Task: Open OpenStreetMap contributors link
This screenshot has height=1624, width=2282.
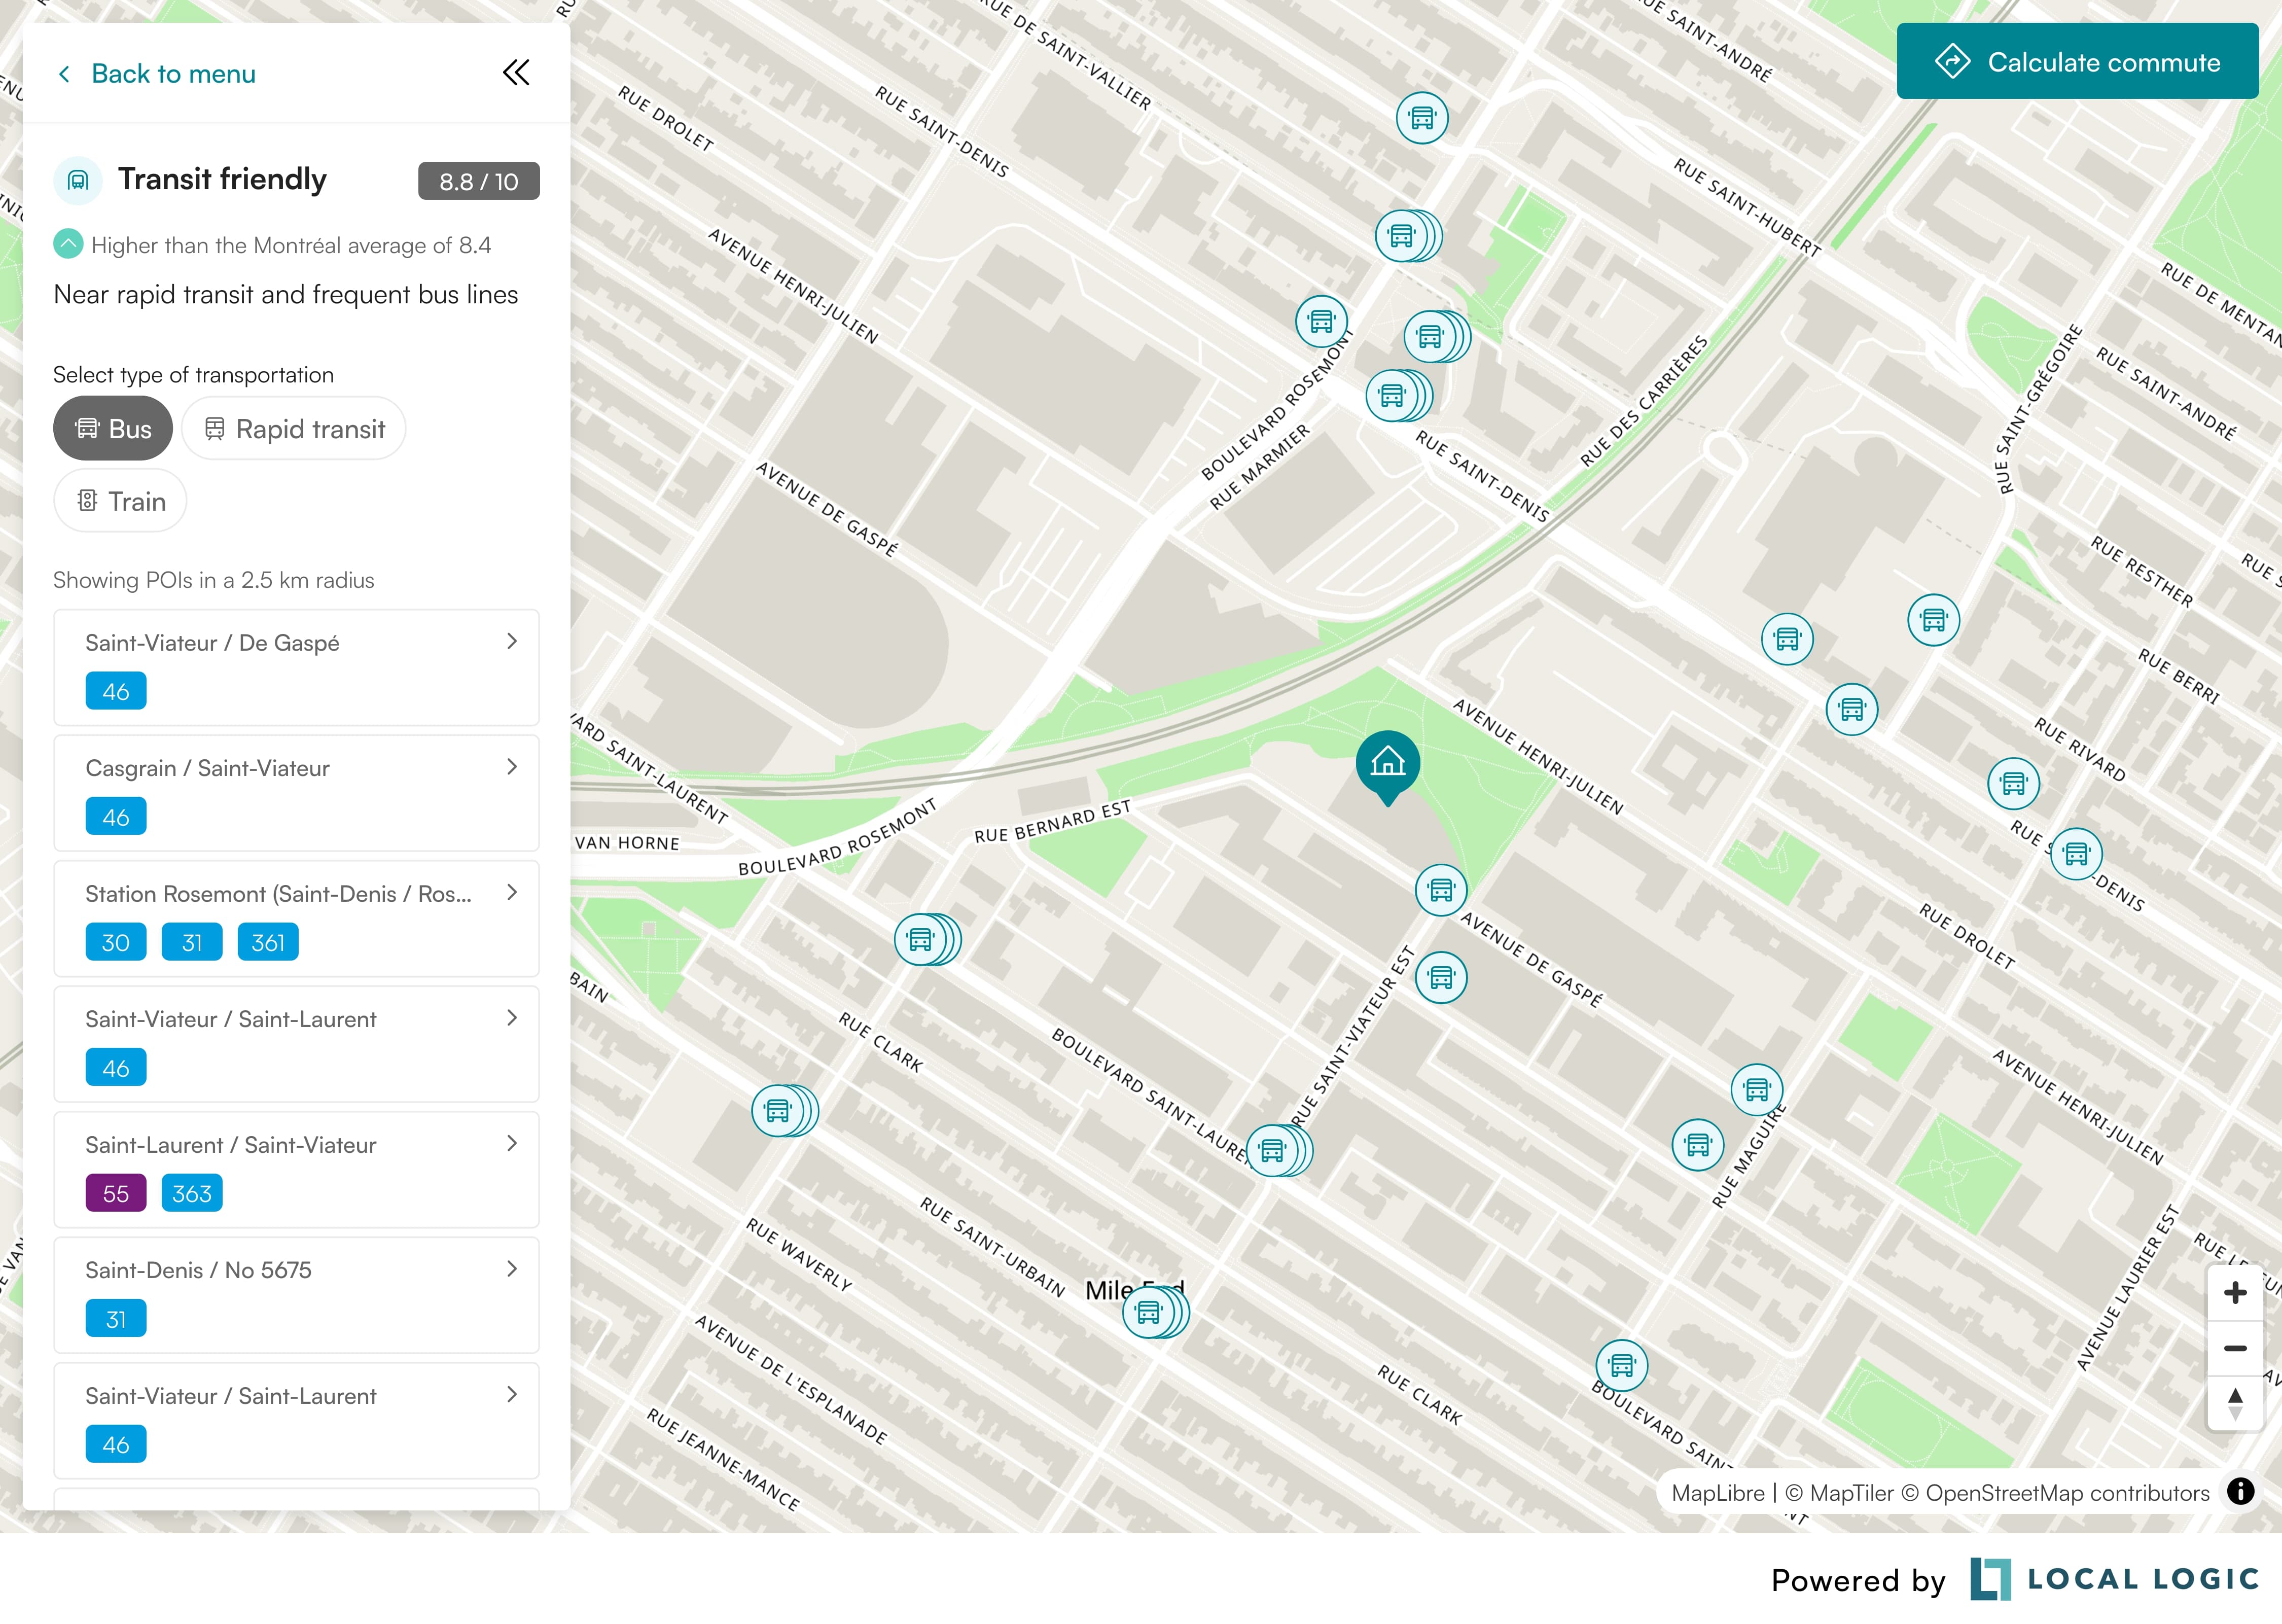Action: tap(2055, 1493)
